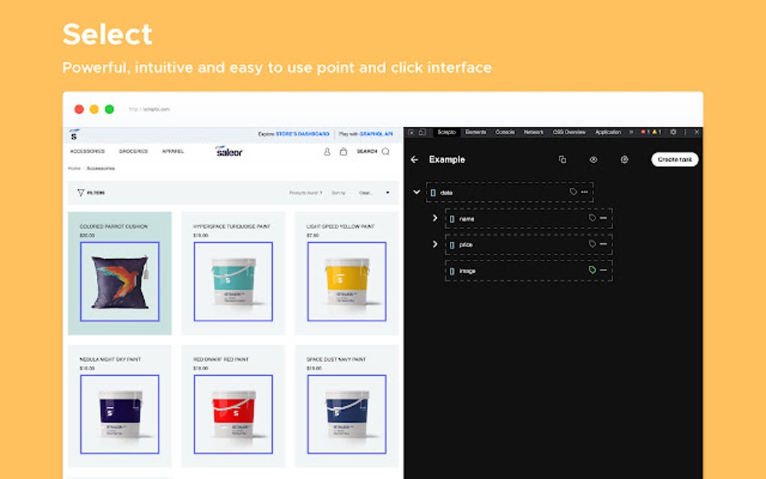Open the GROCERIES menu
766x479 pixels.
click(x=133, y=151)
